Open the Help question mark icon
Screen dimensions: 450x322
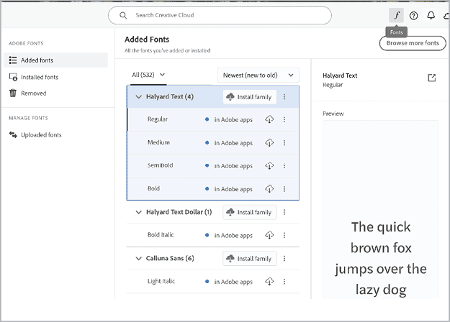414,15
